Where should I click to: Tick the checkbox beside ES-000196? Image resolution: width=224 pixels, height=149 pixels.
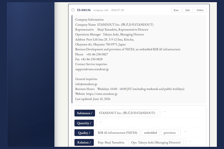point(73,10)
